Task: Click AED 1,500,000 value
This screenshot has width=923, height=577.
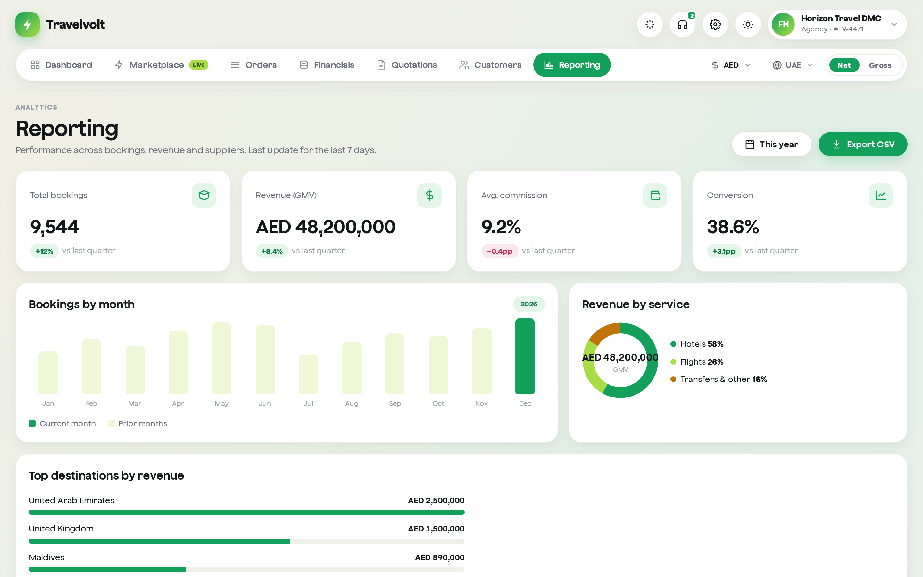Action: [436, 529]
